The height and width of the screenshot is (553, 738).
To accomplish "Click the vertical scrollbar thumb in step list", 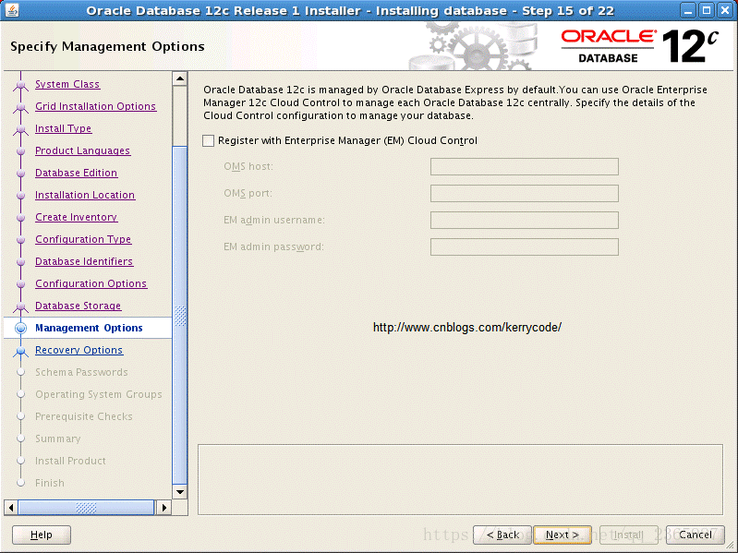I will pos(180,315).
